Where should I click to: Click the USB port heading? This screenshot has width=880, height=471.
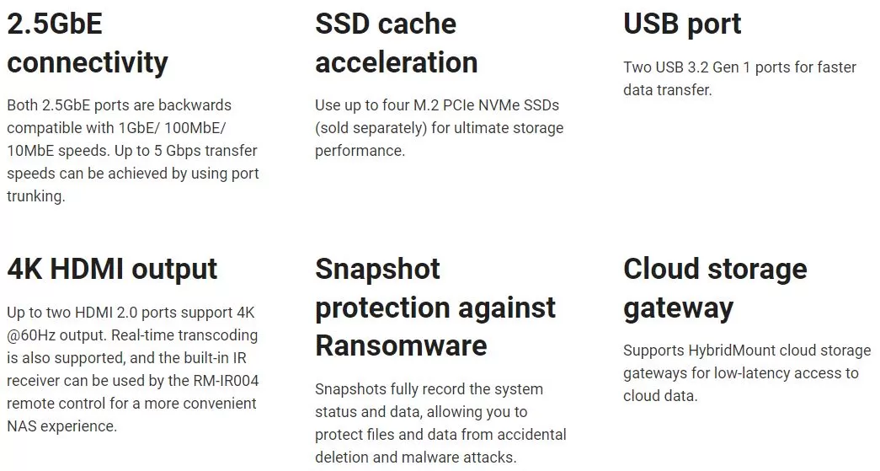pos(682,24)
